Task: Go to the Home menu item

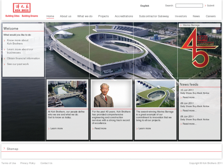Action: point(50,16)
